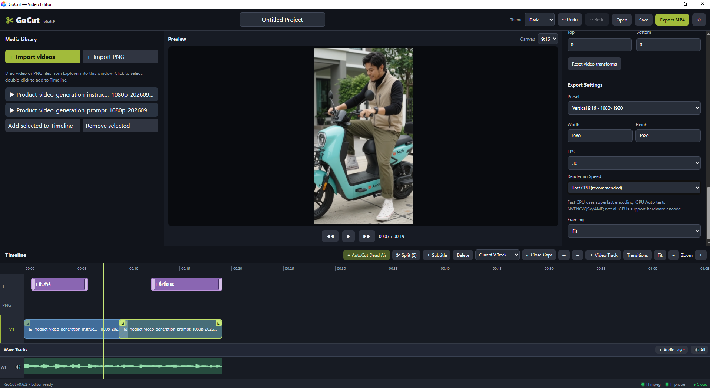Click Import videos button
Viewport: 710px width, 388px height.
click(43, 57)
